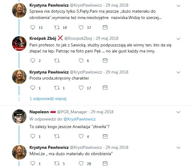Retweet Napoleon's tweet

click(x=56, y=136)
